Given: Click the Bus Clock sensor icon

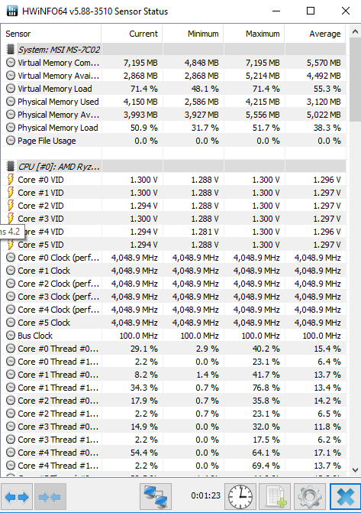Looking at the screenshot, I should 11,336.
